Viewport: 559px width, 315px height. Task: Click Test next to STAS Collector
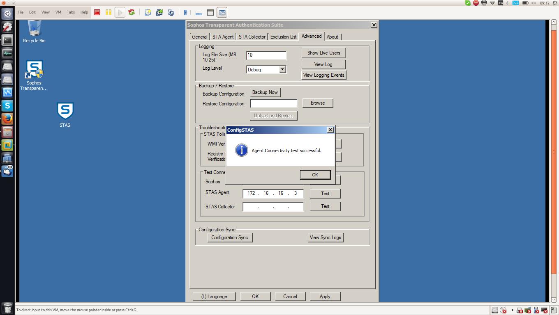325,206
